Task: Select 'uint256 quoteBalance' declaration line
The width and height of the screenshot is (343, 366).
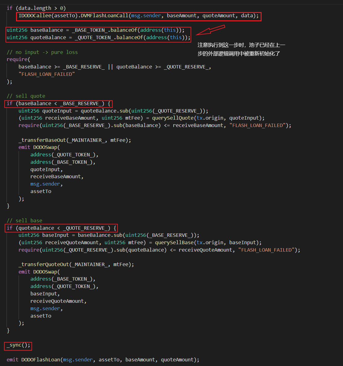Action: (x=98, y=38)
